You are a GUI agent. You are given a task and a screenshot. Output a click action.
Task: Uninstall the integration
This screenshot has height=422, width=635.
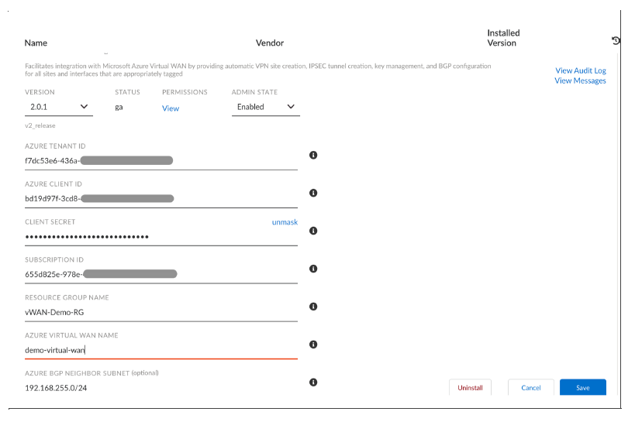tap(470, 388)
